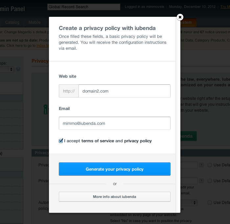Uncheck the accept terms of service checkbox
Image resolution: width=230 pixels, height=224 pixels.
click(61, 141)
